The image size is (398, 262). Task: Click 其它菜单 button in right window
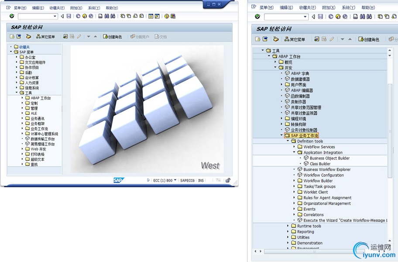point(295,39)
